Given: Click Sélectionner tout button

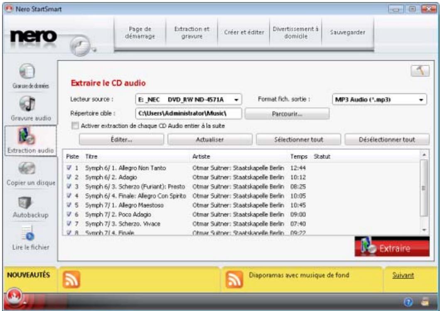Looking at the screenshot, I should pyautogui.click(x=299, y=140).
